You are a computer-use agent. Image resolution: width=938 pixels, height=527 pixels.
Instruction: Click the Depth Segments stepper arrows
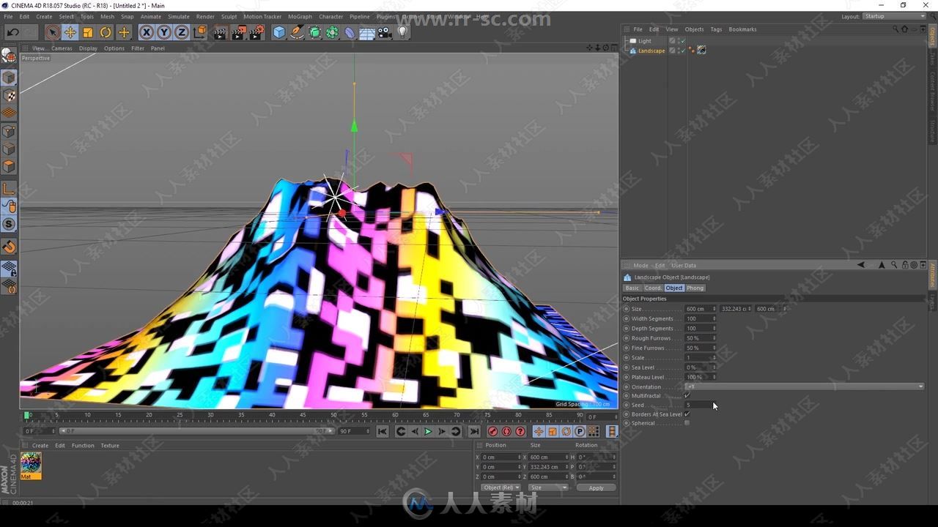pyautogui.click(x=714, y=329)
